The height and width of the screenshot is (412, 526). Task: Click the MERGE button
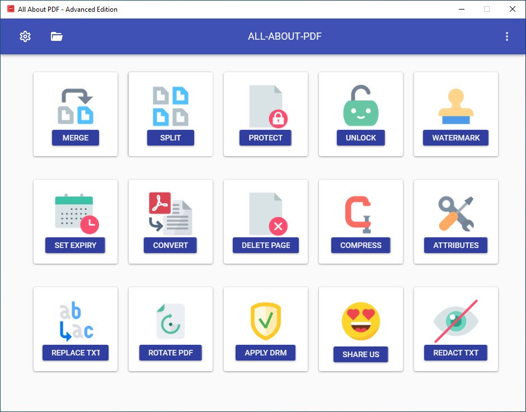pos(76,138)
